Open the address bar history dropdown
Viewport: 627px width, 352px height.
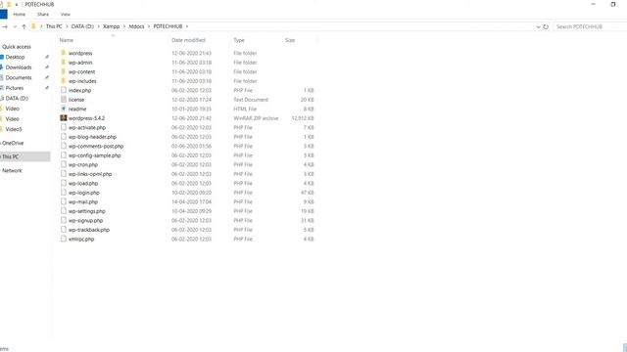click(x=538, y=26)
